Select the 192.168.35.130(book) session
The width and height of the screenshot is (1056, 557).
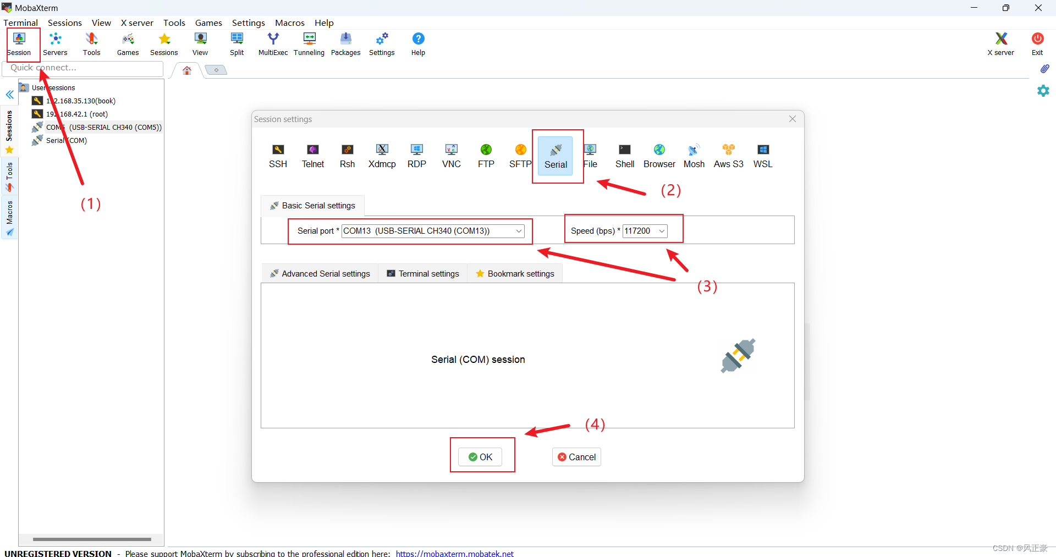[x=80, y=101]
